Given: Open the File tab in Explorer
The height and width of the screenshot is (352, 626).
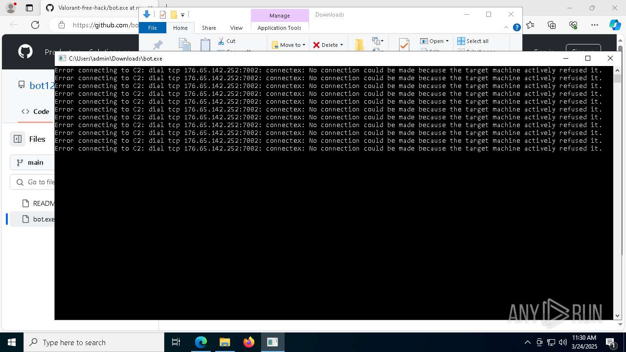Looking at the screenshot, I should 153,28.
